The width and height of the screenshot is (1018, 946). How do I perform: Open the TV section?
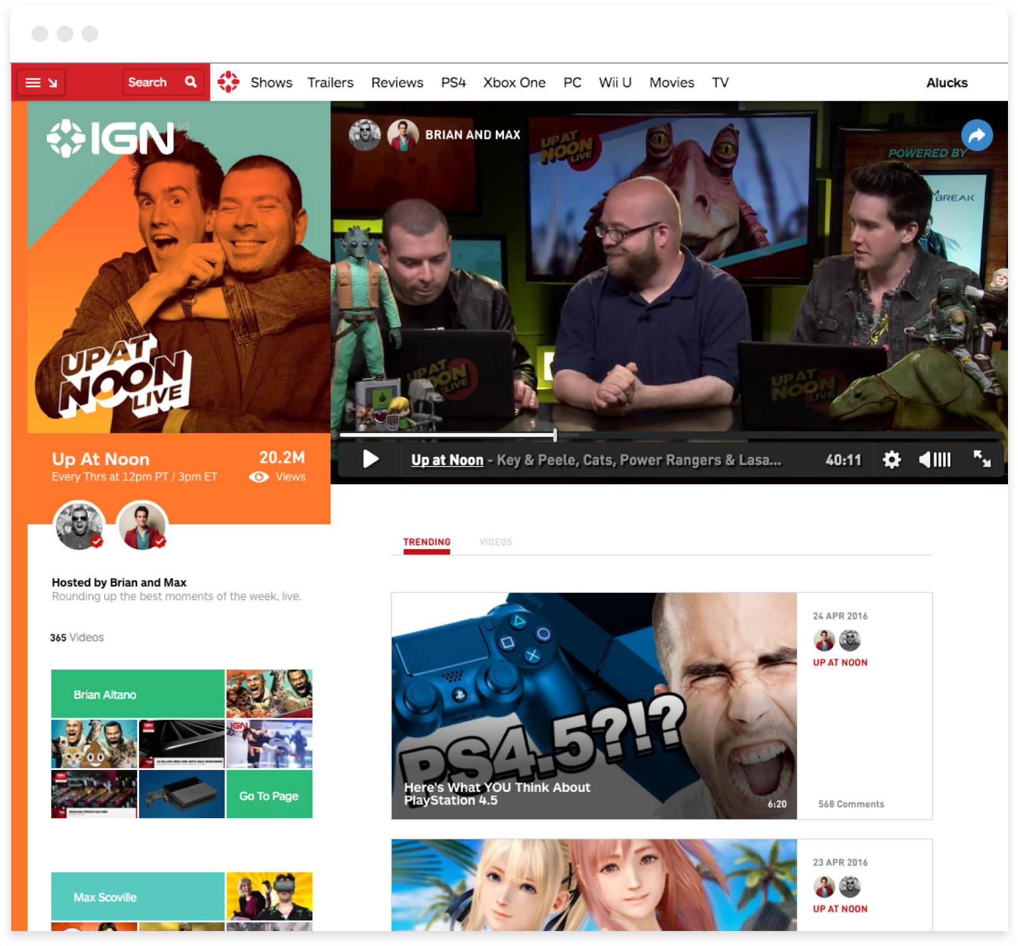pyautogui.click(x=720, y=82)
